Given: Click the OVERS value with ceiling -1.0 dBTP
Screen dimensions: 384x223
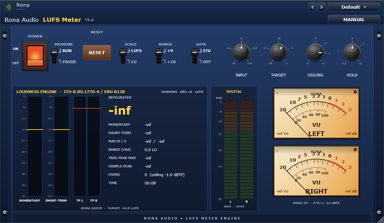Looking at the screenshot, I should (164, 175).
